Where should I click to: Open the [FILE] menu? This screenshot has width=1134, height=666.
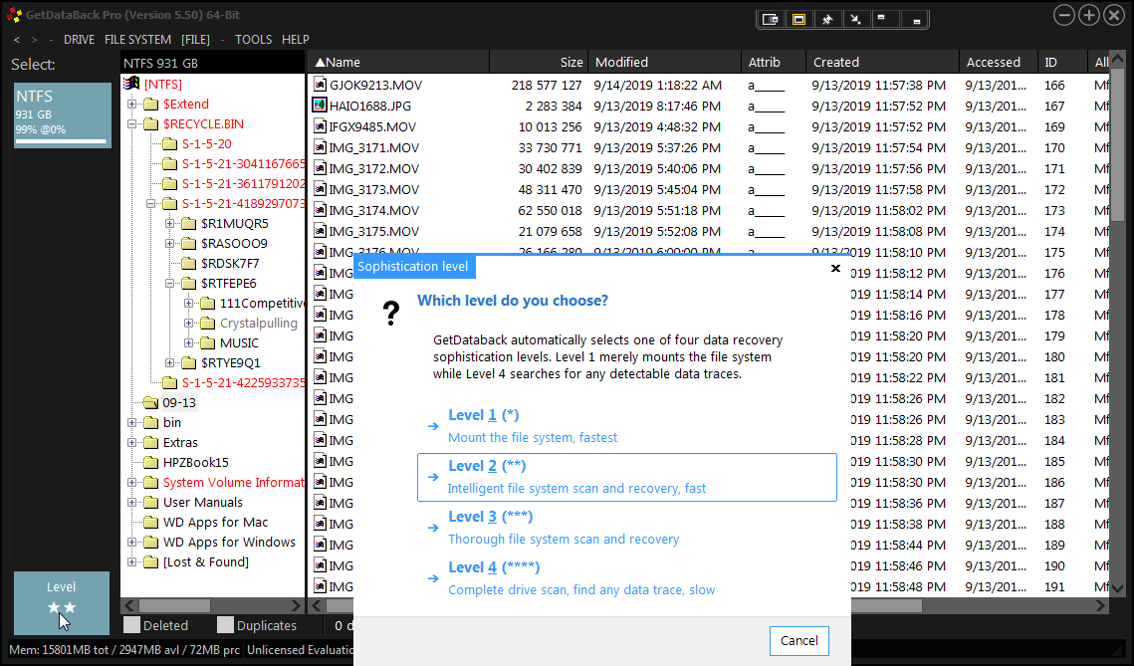pyautogui.click(x=195, y=40)
